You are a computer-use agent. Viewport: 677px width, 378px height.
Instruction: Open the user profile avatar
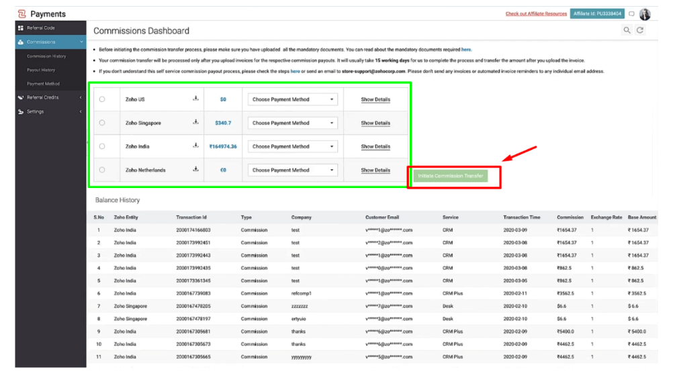(645, 14)
